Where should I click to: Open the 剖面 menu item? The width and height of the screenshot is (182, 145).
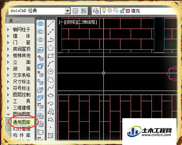pos(21,69)
